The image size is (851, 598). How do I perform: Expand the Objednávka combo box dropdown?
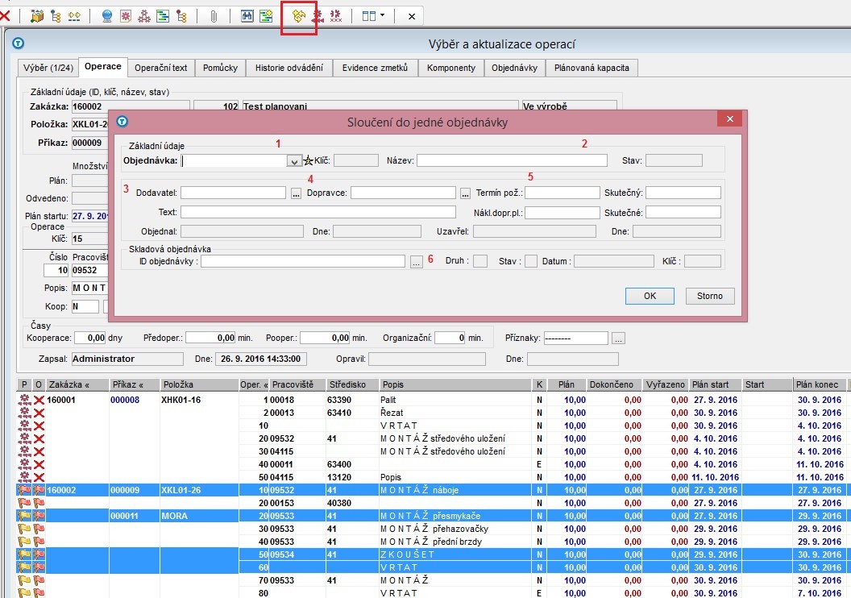click(x=293, y=161)
